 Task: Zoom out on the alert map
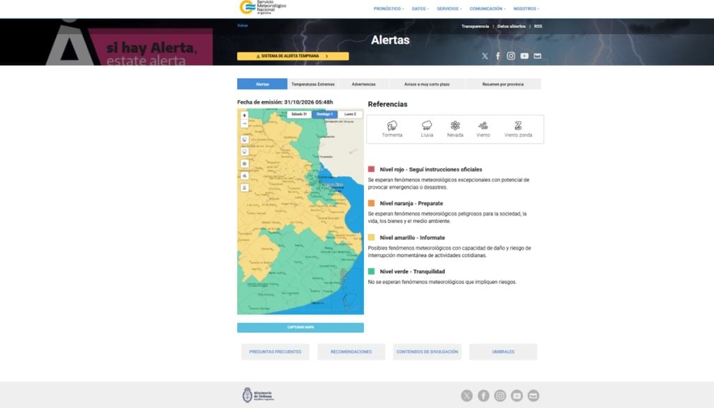point(245,124)
